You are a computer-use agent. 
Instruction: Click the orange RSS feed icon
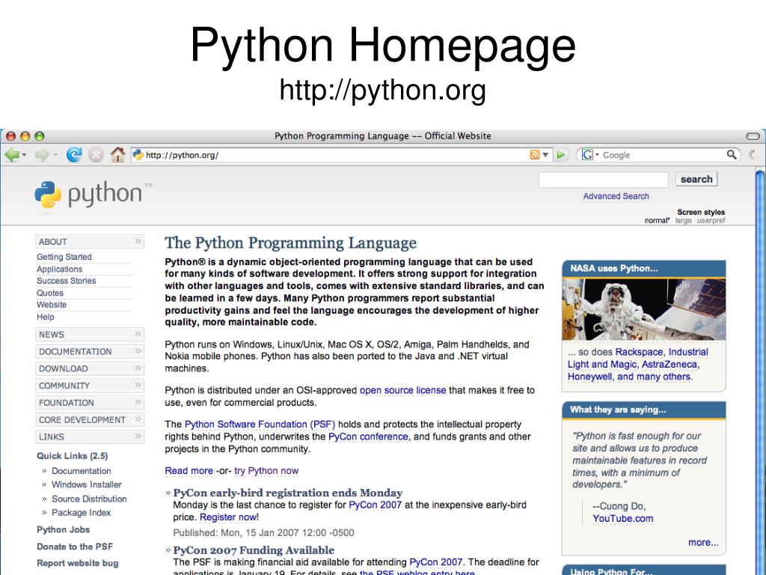534,155
